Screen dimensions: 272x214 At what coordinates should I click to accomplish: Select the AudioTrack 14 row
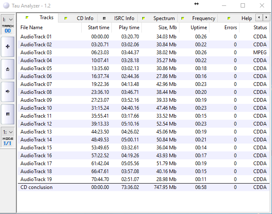[144, 140]
